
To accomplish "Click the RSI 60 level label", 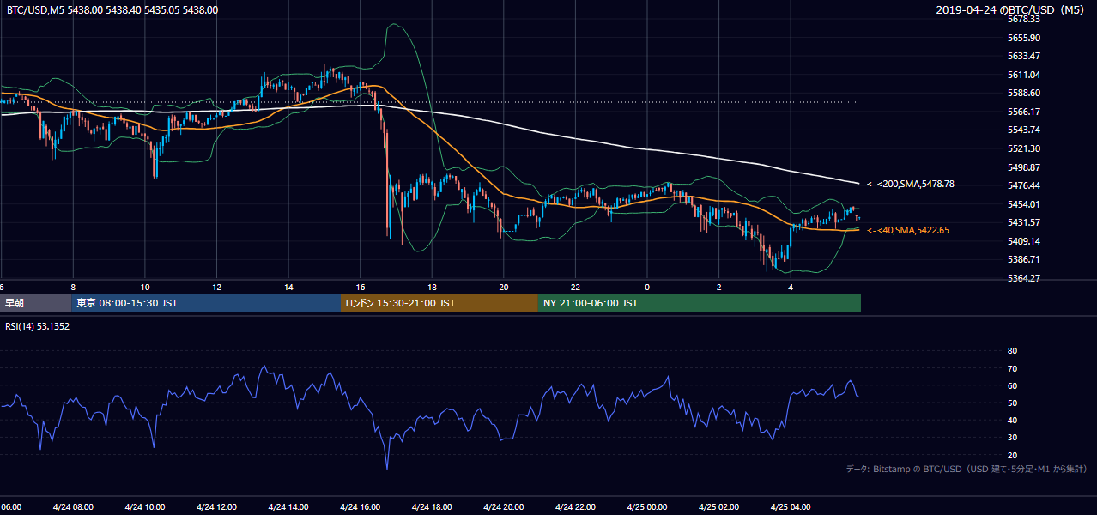I will coord(1012,385).
